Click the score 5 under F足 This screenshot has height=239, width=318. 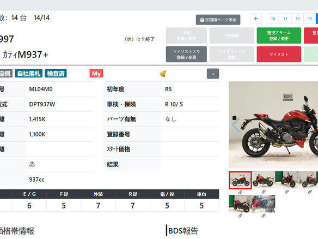click(x=64, y=206)
